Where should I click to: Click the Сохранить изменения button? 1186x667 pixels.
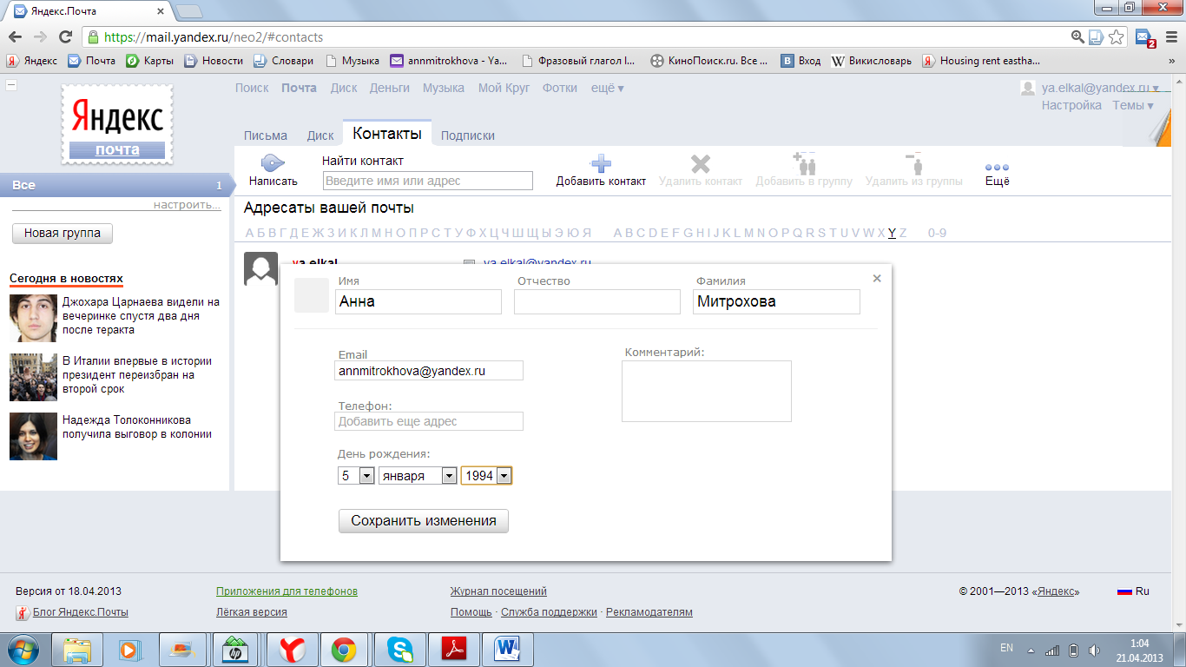click(424, 521)
